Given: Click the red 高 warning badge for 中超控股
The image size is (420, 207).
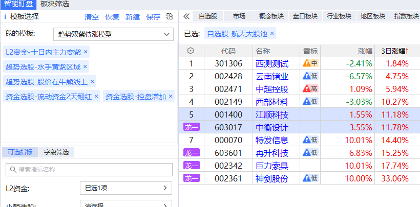Looking at the screenshot, I should click(x=310, y=89).
